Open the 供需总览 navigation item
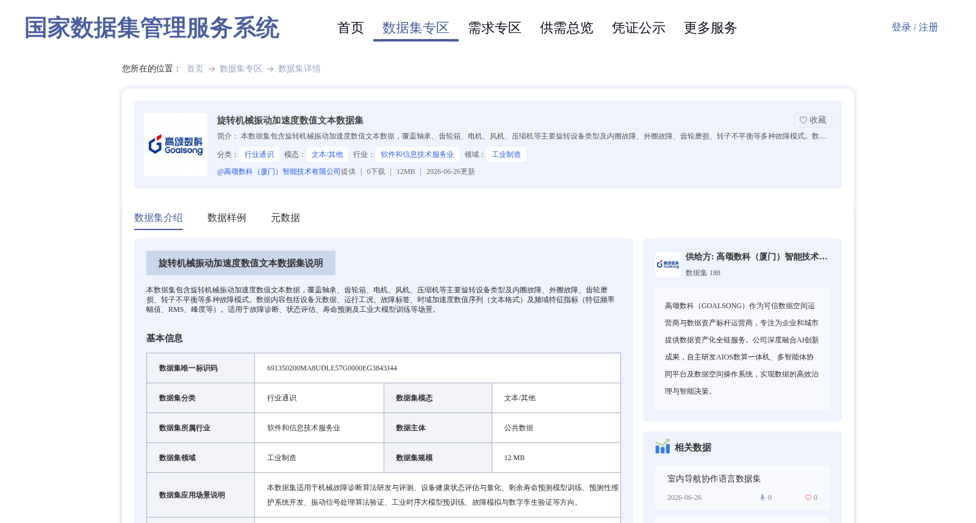The width and height of the screenshot is (976, 523). click(x=567, y=28)
